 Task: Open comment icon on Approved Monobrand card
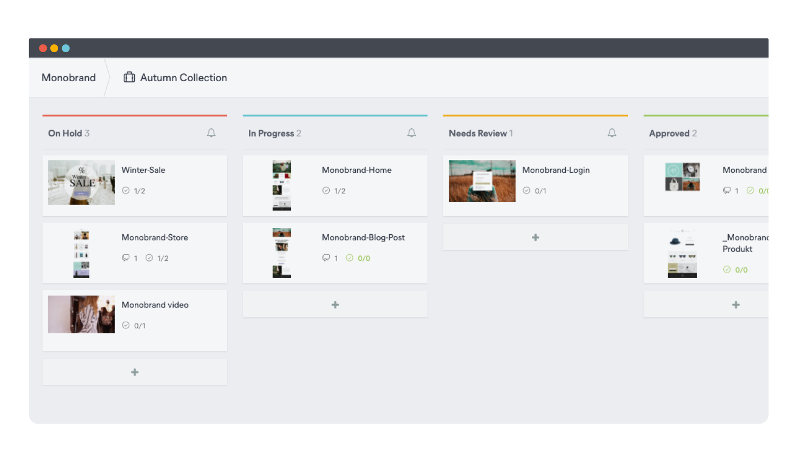[727, 190]
